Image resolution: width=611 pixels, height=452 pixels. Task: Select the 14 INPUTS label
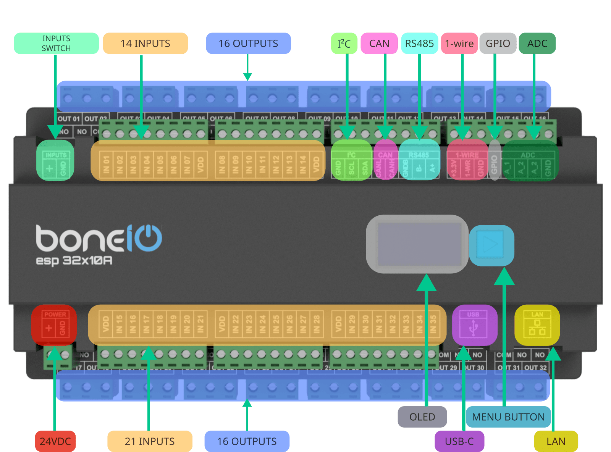[145, 44]
